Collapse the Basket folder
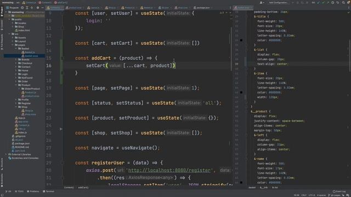Screen dimensions: 351x197 tap(16, 49)
